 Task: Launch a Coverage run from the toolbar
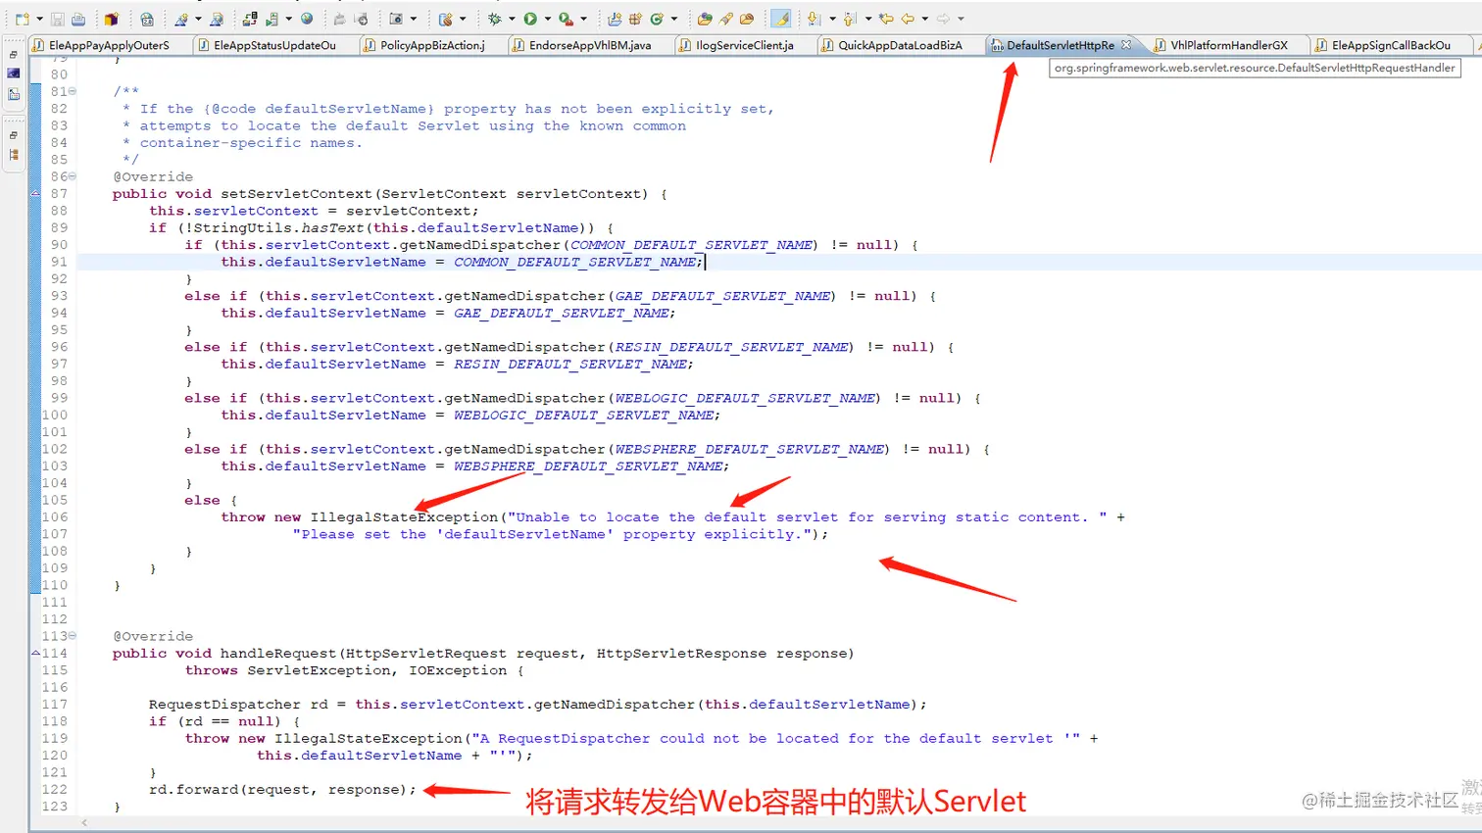click(x=565, y=18)
